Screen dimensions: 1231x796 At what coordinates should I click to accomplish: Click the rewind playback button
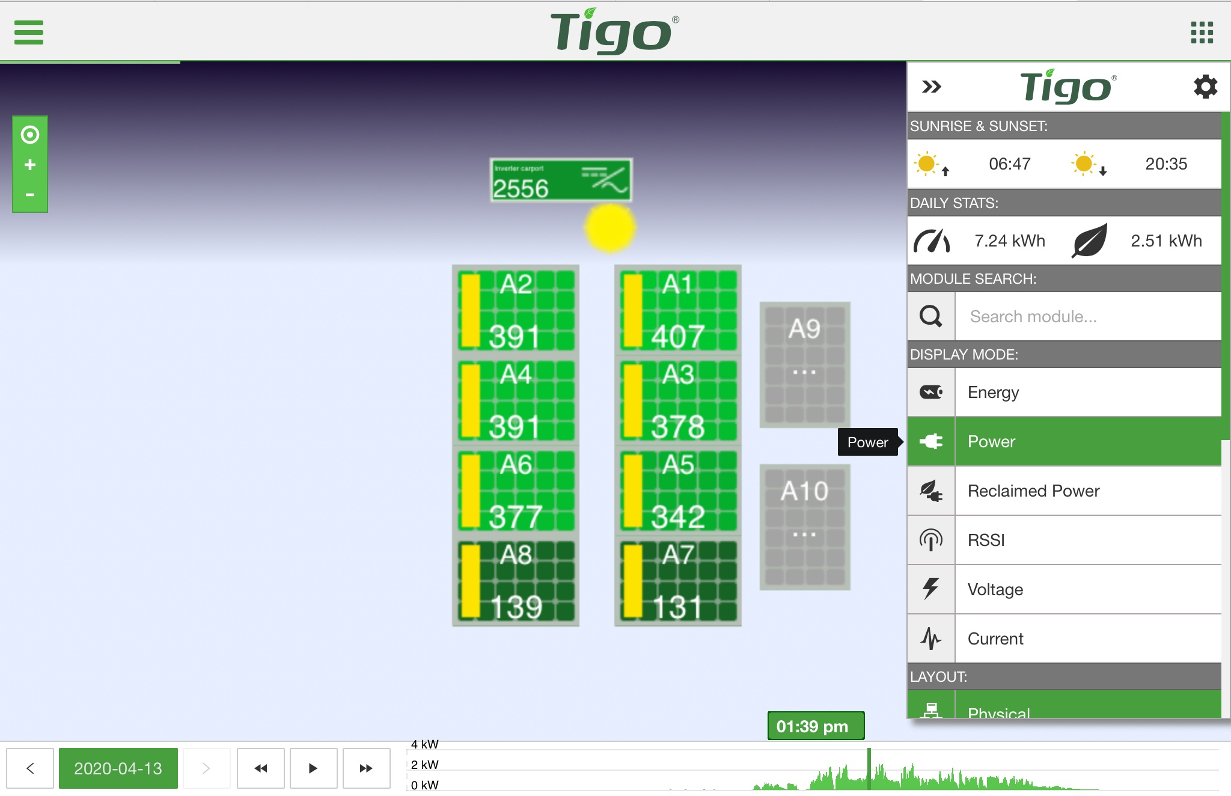click(260, 768)
